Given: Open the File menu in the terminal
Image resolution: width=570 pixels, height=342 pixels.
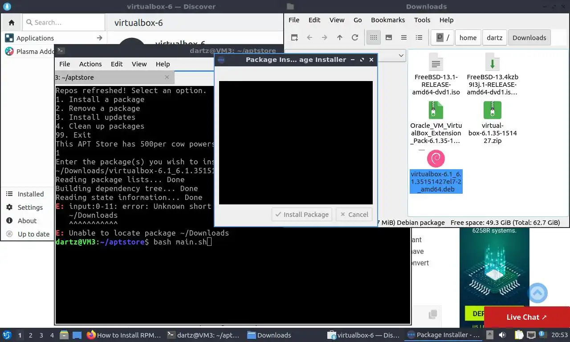Looking at the screenshot, I should tap(65, 64).
